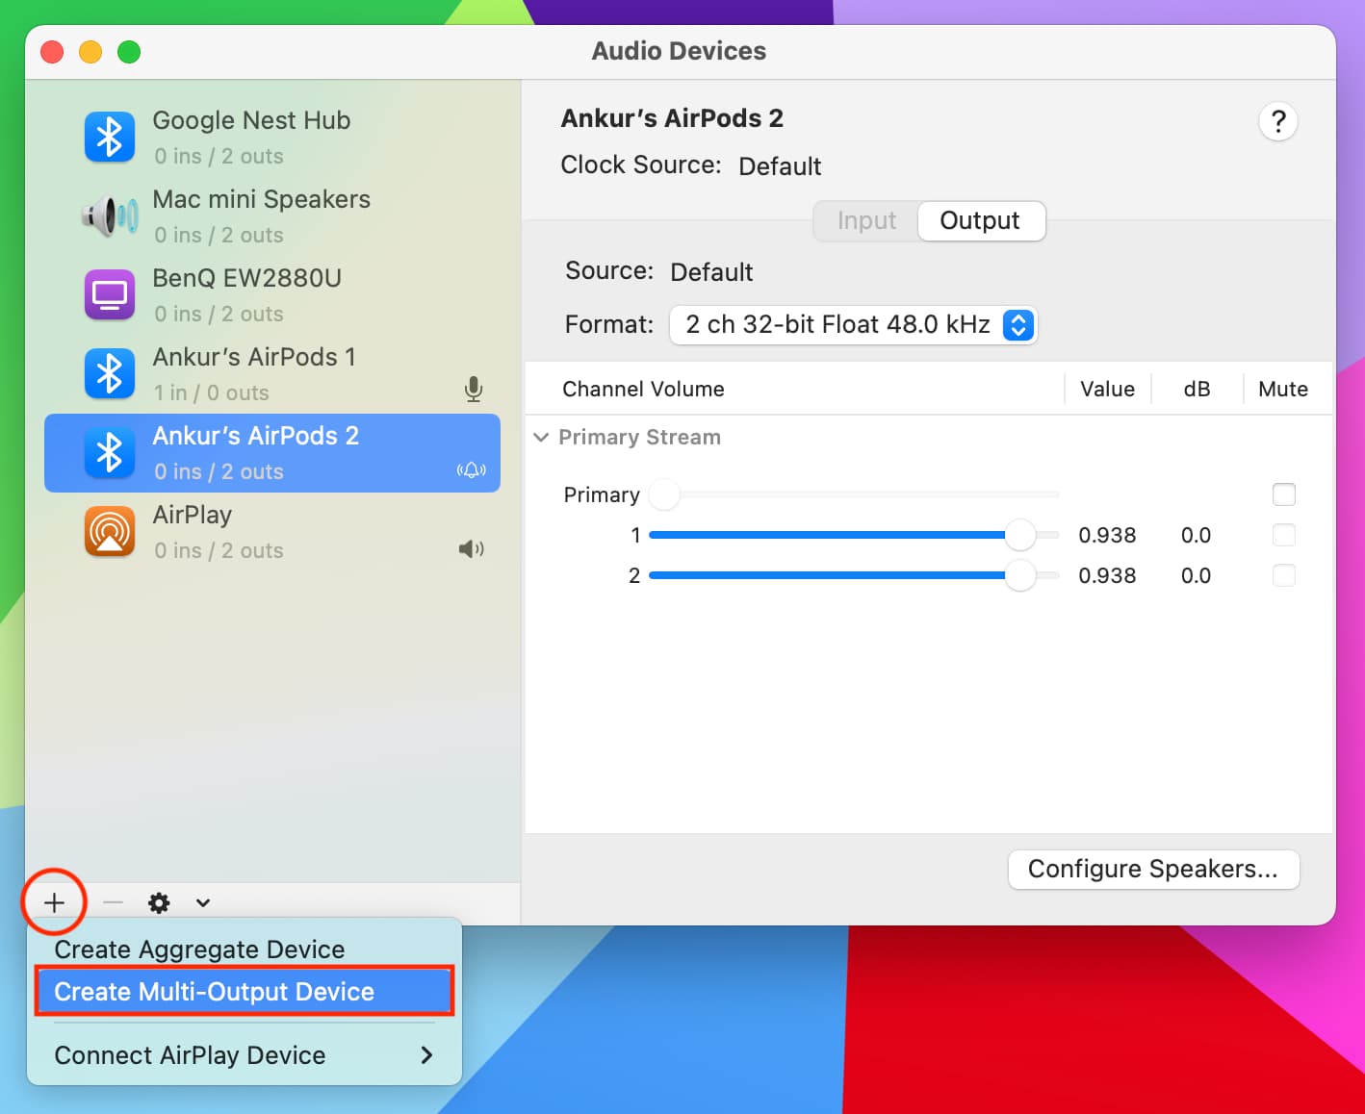Click the channel 2 volume slider
The height and width of the screenshot is (1114, 1365).
[855, 575]
